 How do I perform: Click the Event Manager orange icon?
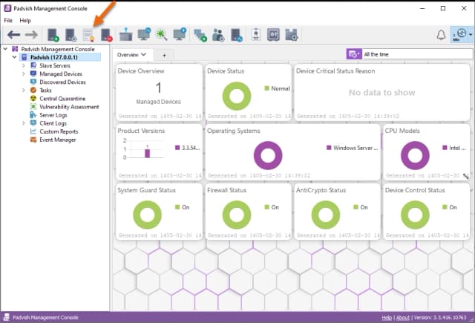point(33,140)
